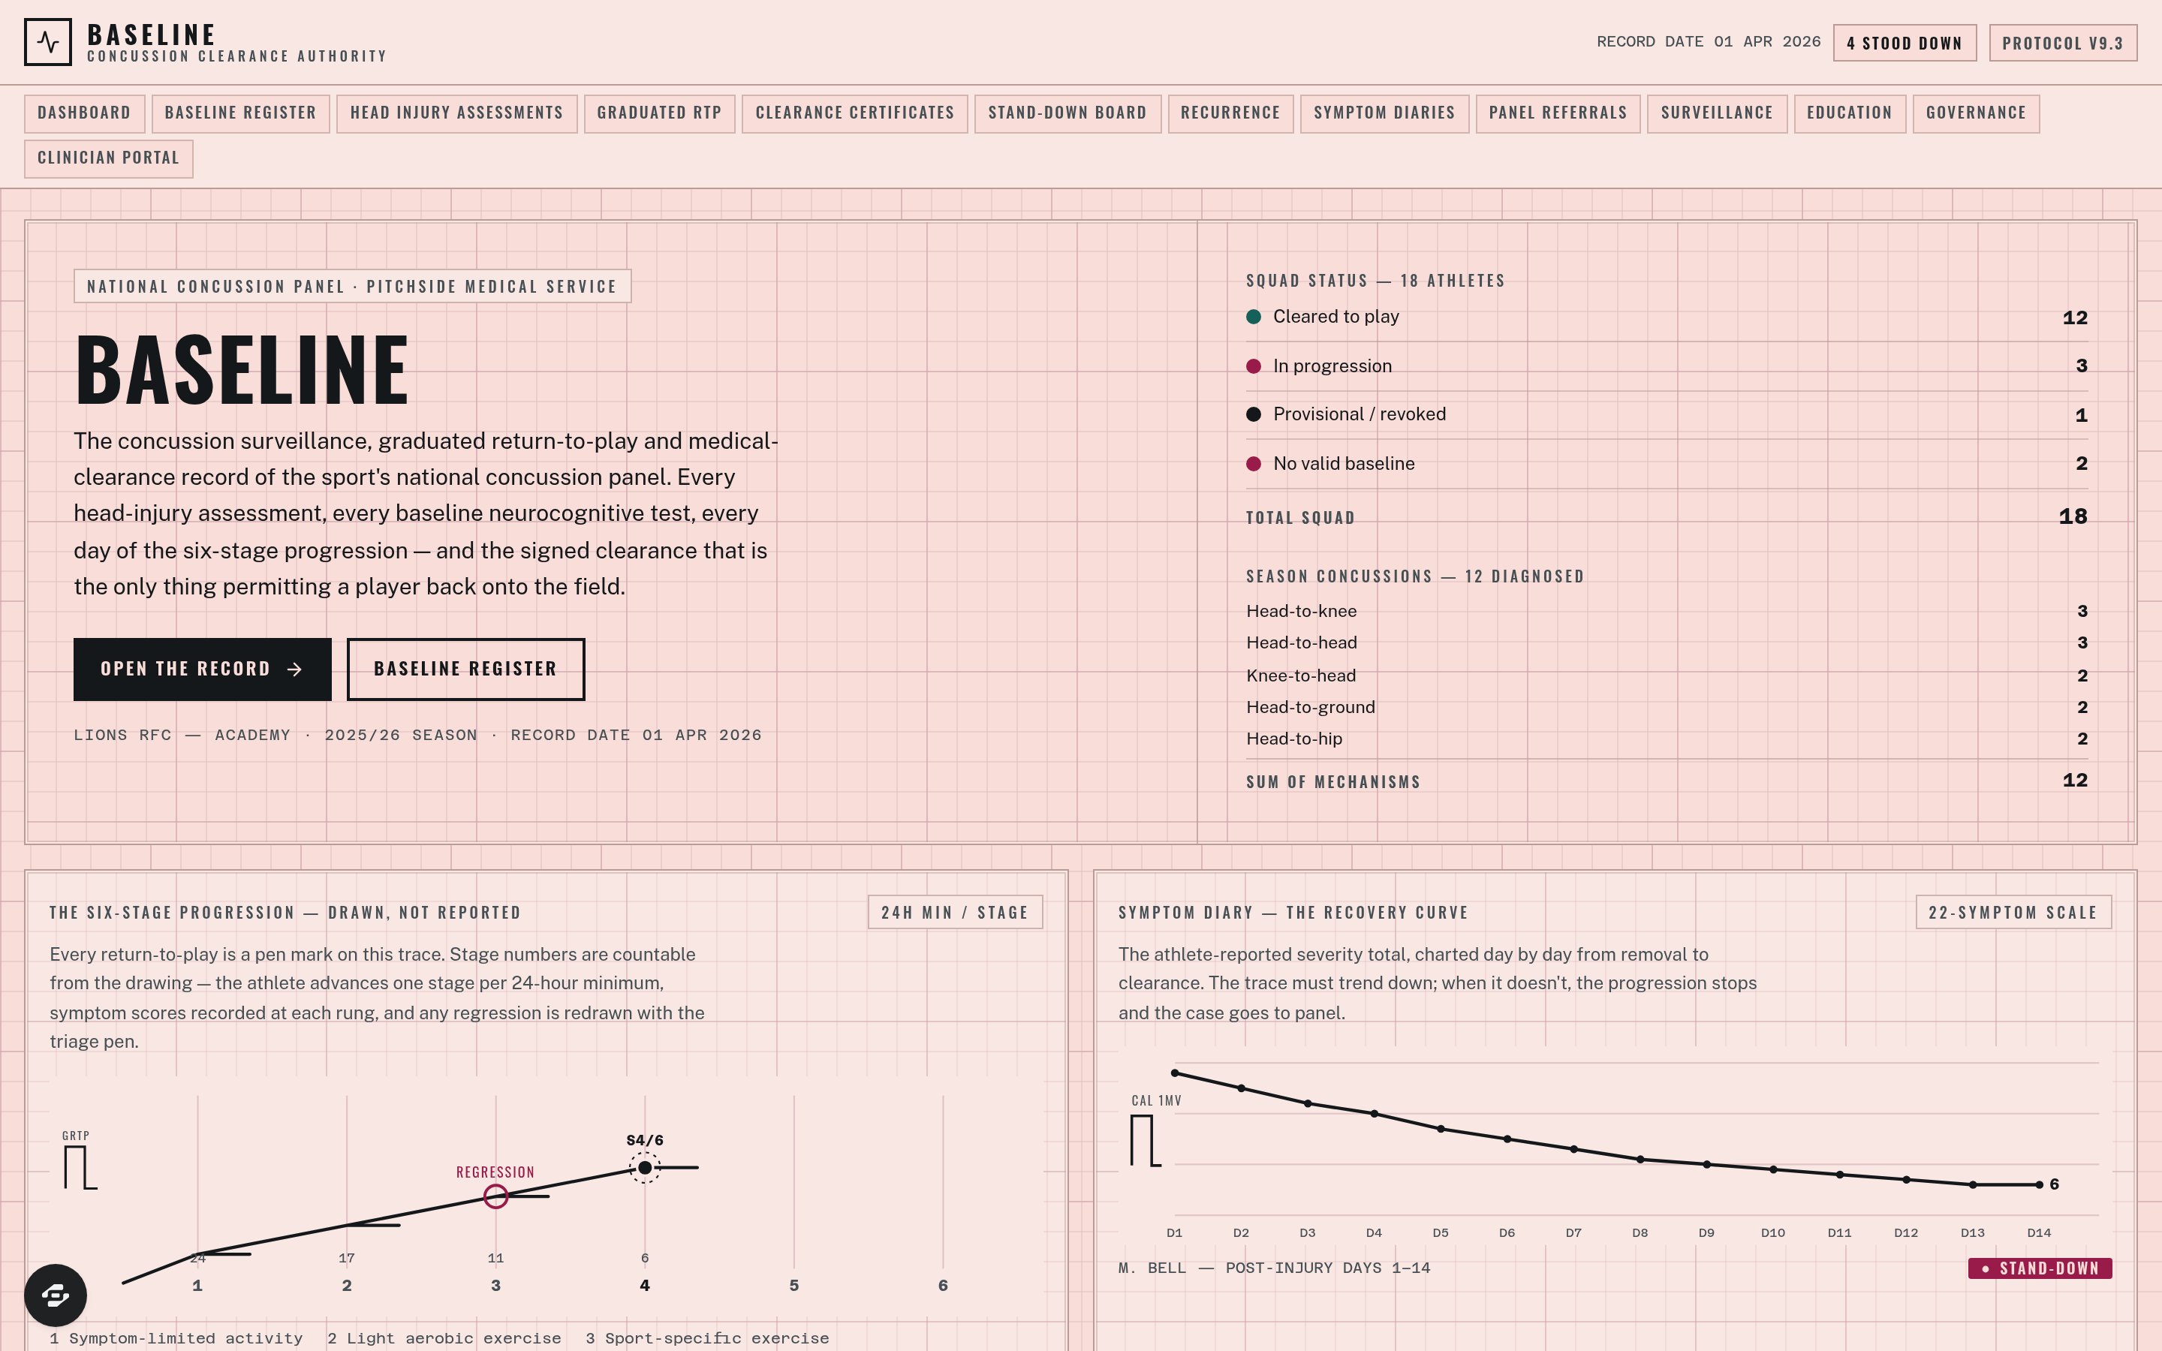Click the Baseline pulse logo icon

pos(48,42)
